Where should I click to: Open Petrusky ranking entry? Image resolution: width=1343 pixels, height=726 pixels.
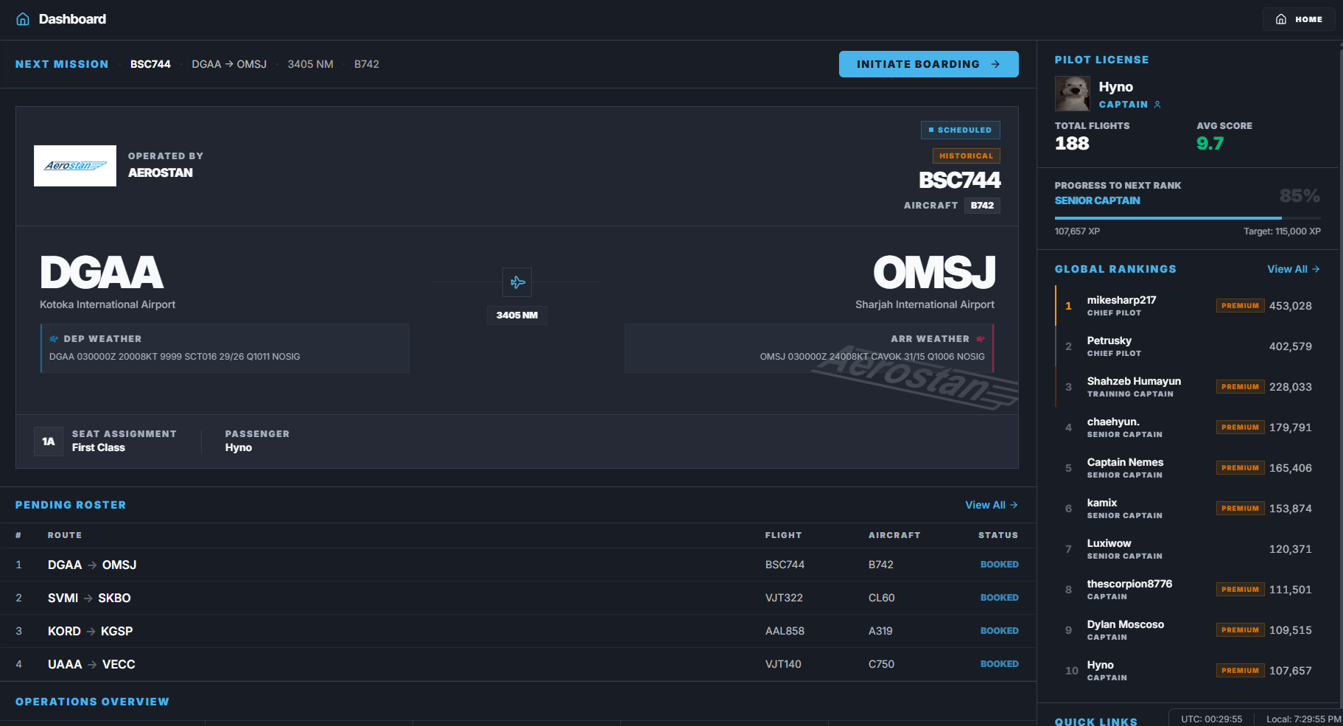pyautogui.click(x=1188, y=346)
